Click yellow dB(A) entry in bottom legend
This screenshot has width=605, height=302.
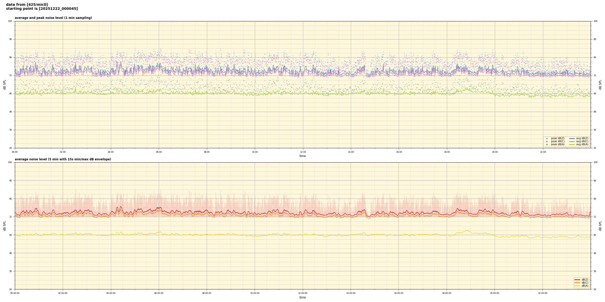pos(577,286)
